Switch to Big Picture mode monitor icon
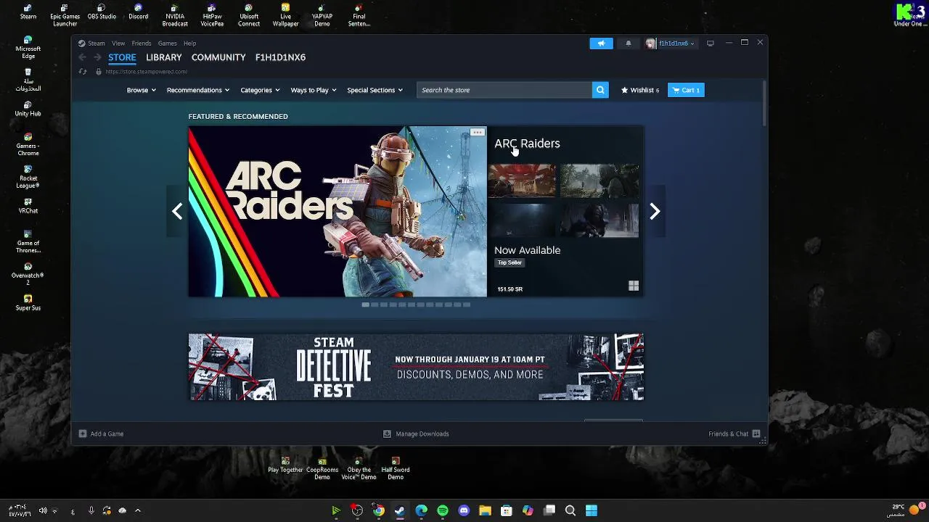929x522 pixels. click(711, 43)
